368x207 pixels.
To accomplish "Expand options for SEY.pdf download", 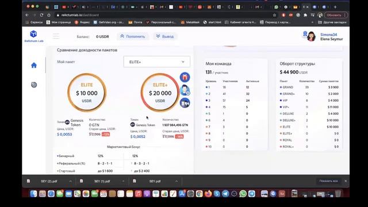I will pos(177,181).
